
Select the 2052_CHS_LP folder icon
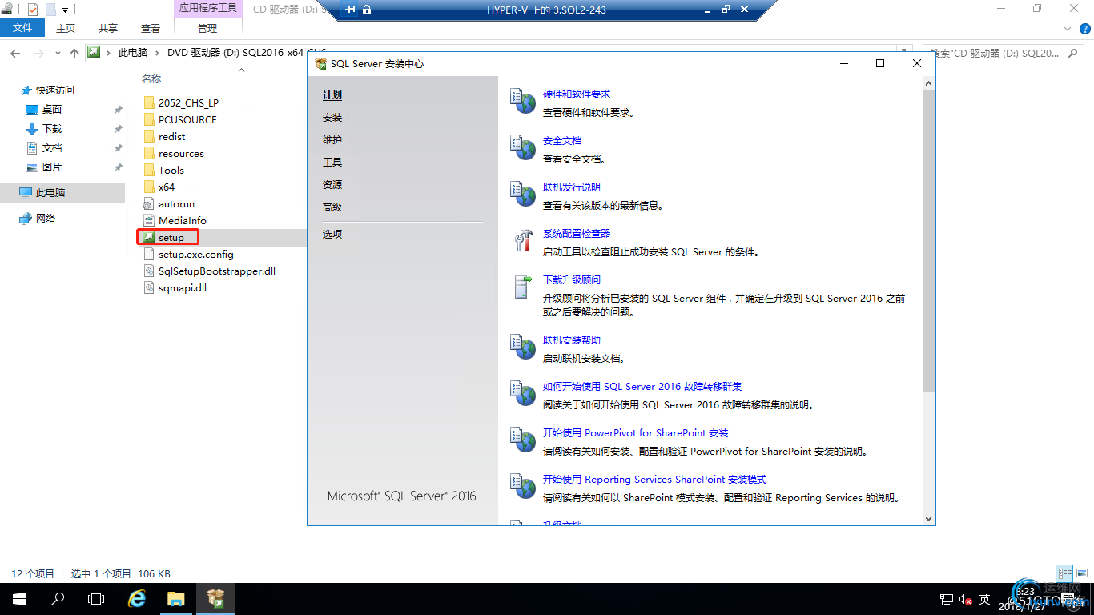pos(148,102)
